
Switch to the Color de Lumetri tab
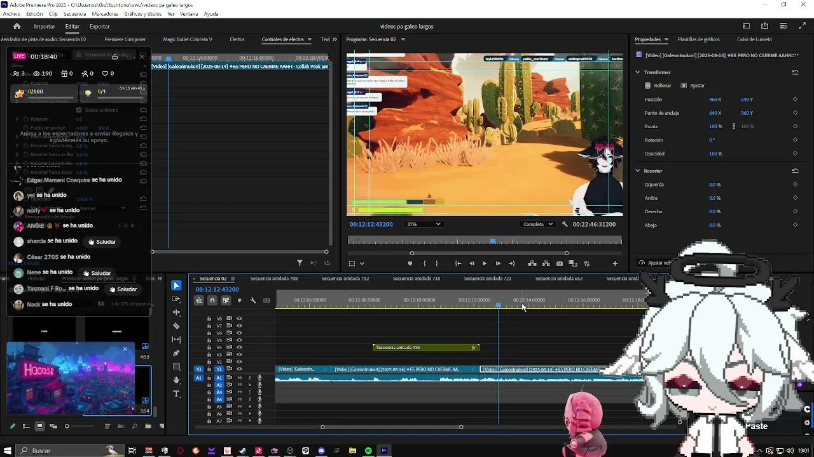pyautogui.click(x=754, y=39)
